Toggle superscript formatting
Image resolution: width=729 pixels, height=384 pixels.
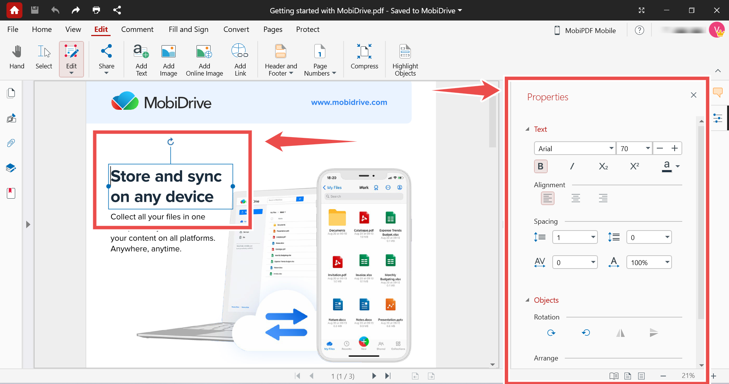[634, 166]
